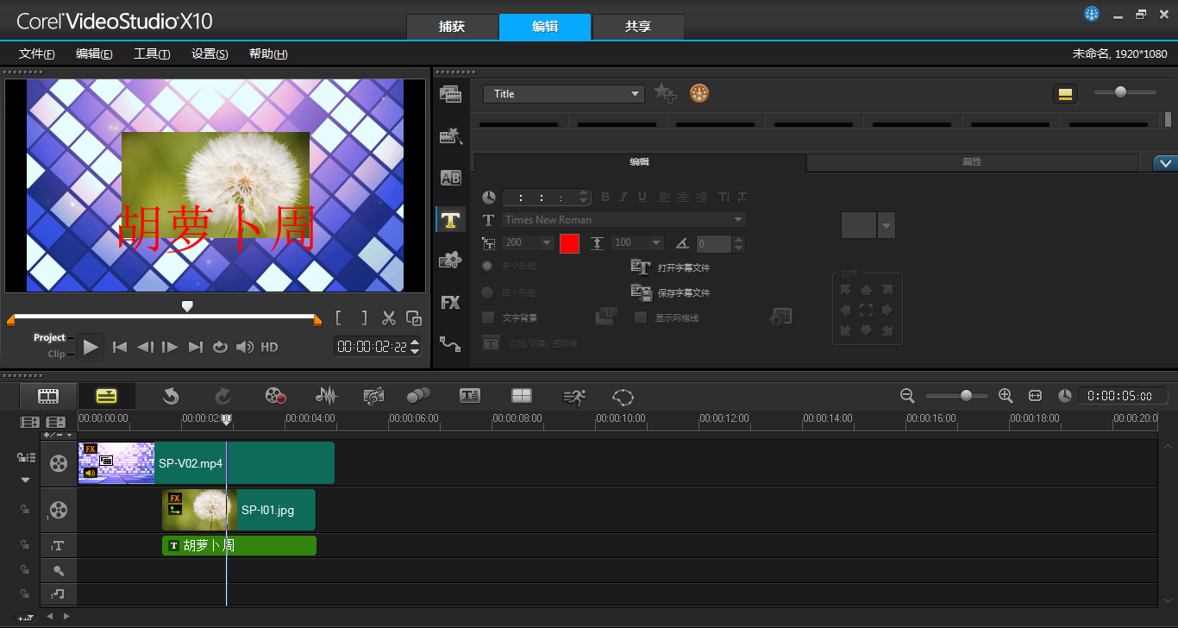Click 保存字幕文件 button
The image size is (1178, 628).
click(671, 292)
